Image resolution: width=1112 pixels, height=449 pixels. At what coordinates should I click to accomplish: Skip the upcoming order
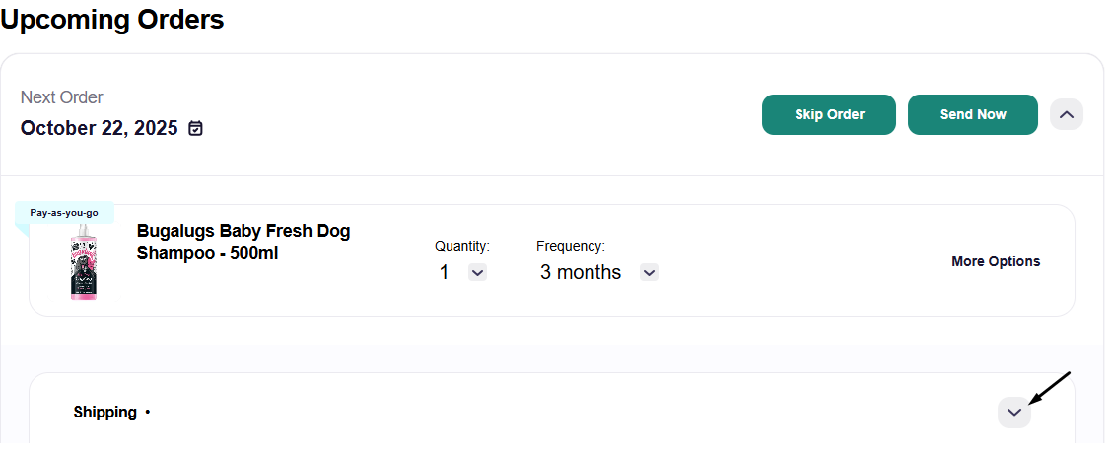click(x=828, y=115)
